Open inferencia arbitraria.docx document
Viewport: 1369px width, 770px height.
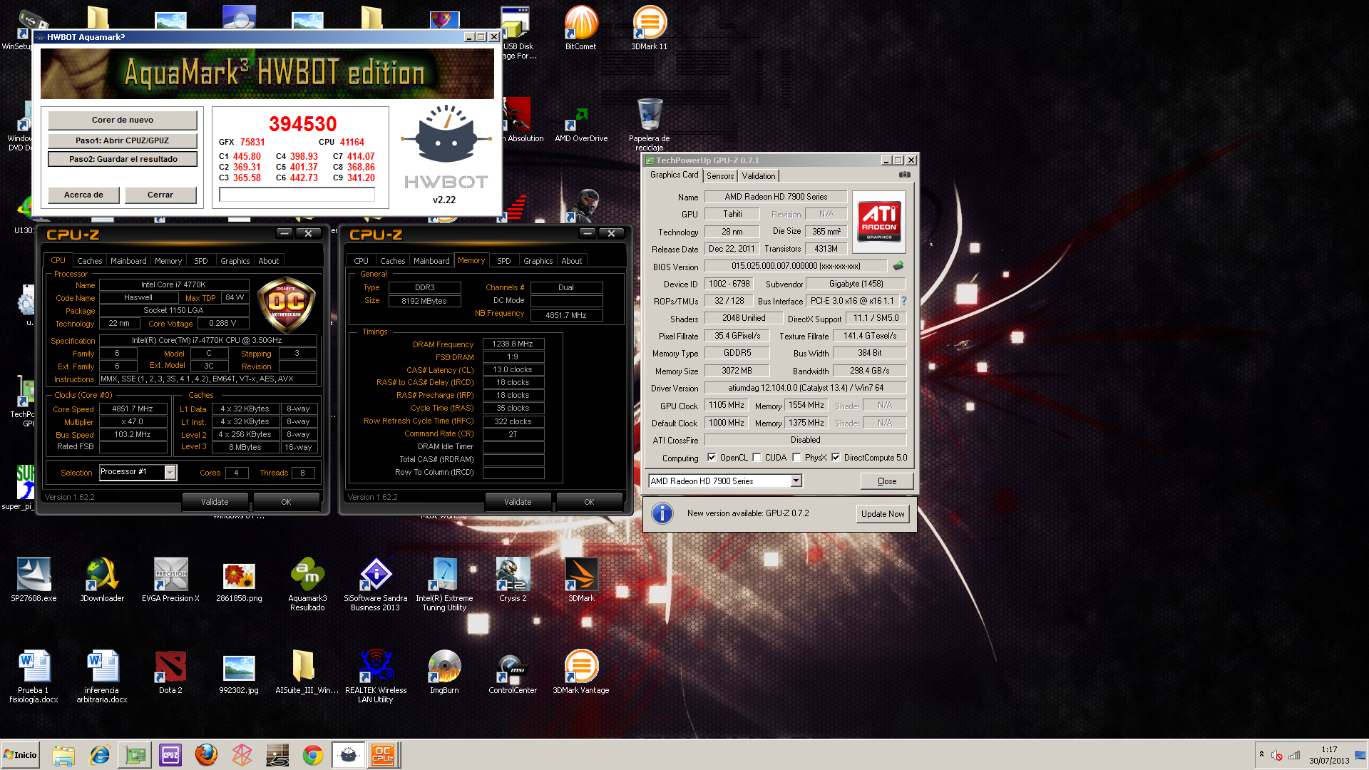point(102,676)
